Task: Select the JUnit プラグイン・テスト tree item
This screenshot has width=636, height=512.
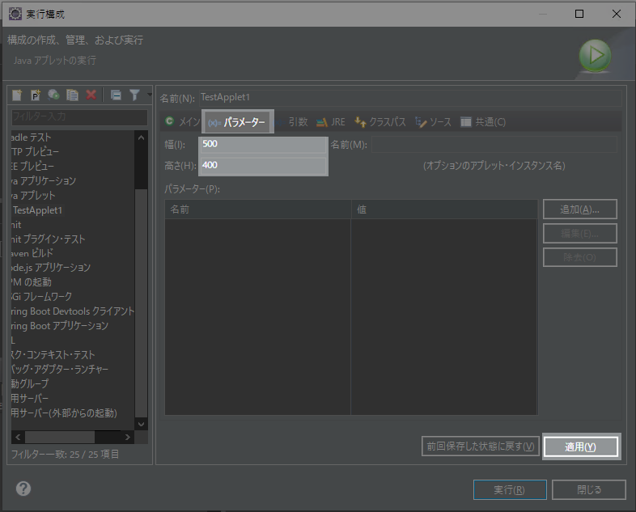Action: tap(49, 239)
